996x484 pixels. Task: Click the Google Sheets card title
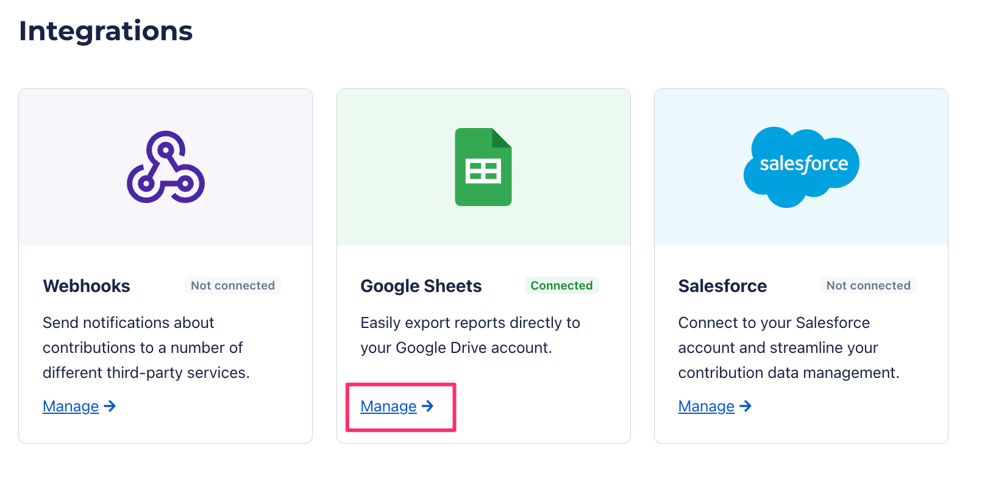pos(421,286)
